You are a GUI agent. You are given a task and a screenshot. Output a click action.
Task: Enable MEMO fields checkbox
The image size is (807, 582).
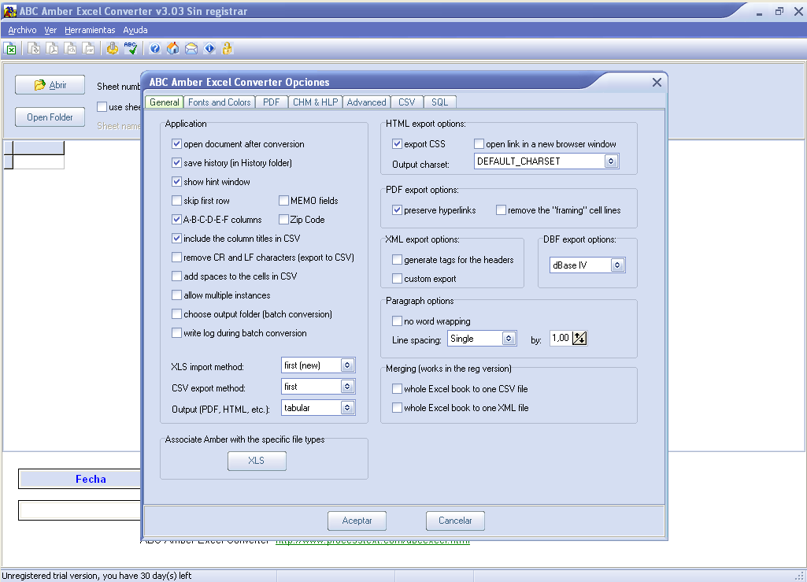(x=283, y=200)
